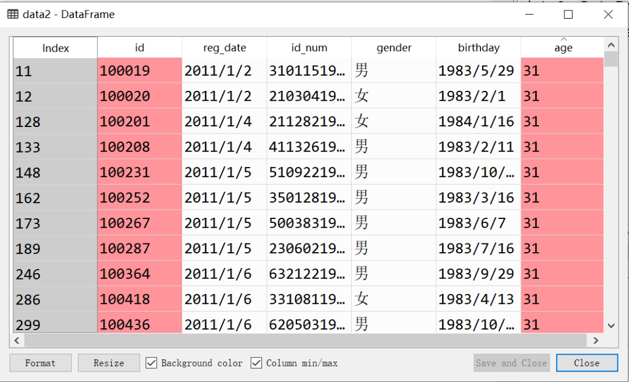Click the birthday cell 1983/5/29
Image resolution: width=629 pixels, height=382 pixels.
[478, 70]
